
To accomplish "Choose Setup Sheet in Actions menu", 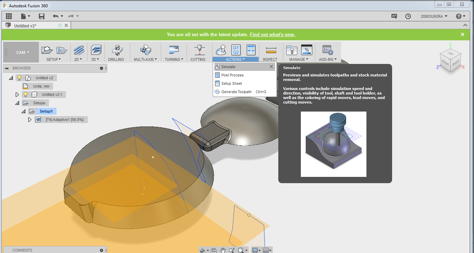I will [x=245, y=83].
